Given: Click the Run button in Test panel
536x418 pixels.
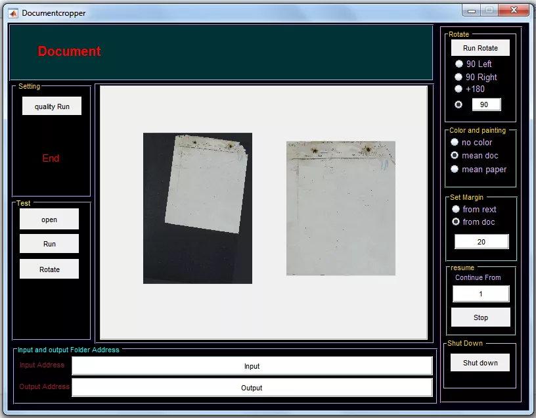Looking at the screenshot, I should coord(49,244).
